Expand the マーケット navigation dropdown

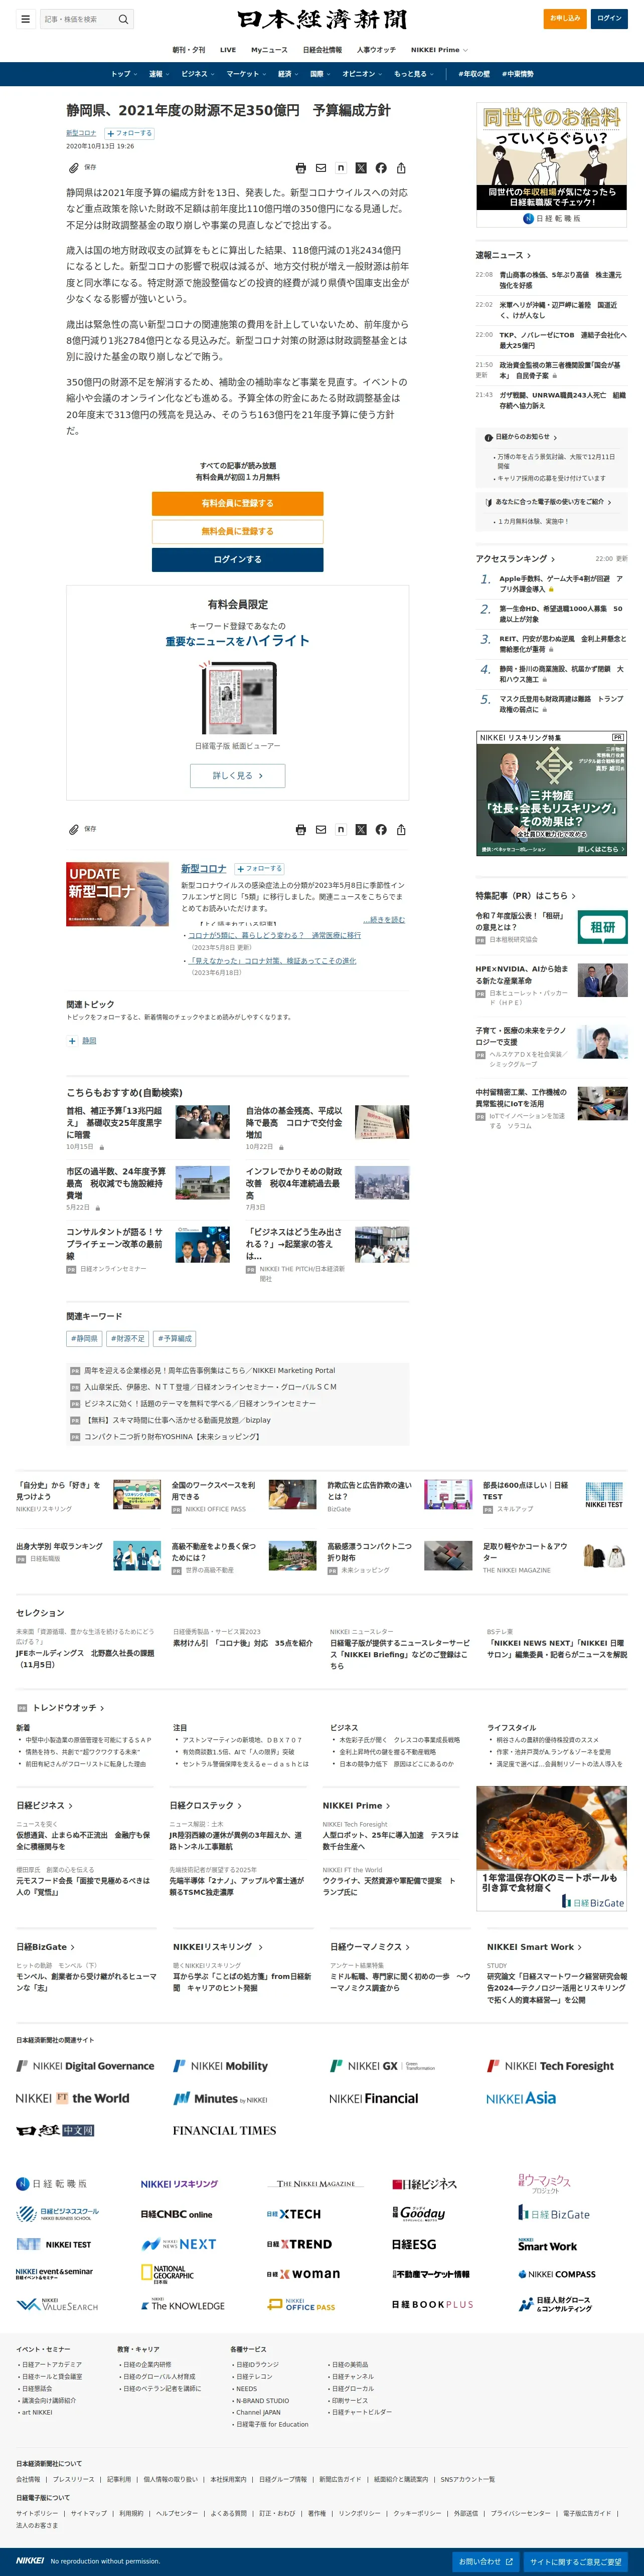[245, 74]
